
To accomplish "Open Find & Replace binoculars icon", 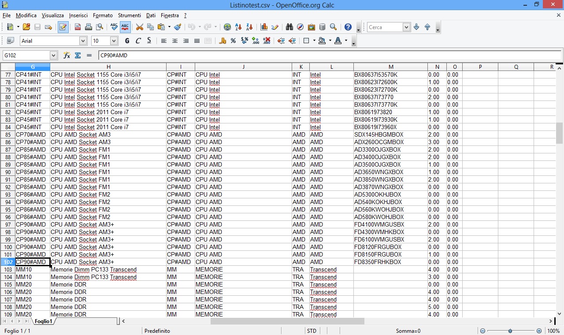I will coord(289,27).
